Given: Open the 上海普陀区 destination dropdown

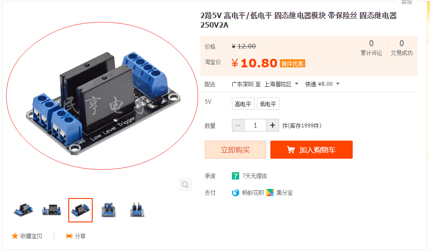Looking at the screenshot, I should click(x=281, y=84).
